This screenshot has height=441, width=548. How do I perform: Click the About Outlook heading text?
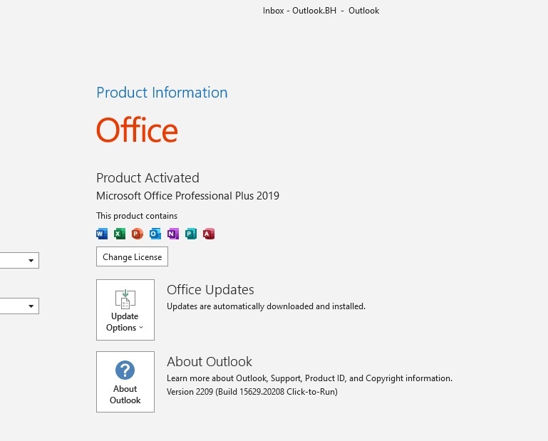click(x=210, y=362)
